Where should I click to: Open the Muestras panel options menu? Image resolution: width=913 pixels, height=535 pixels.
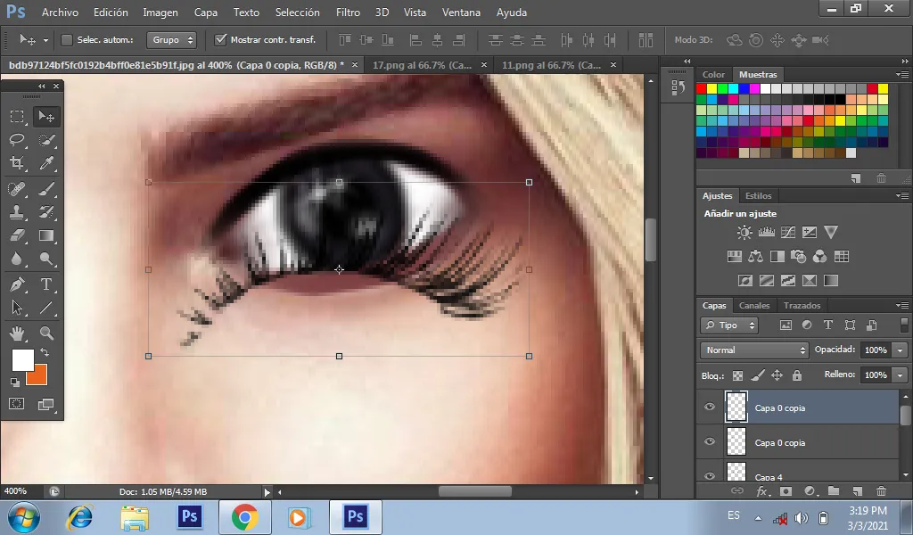pos(902,75)
